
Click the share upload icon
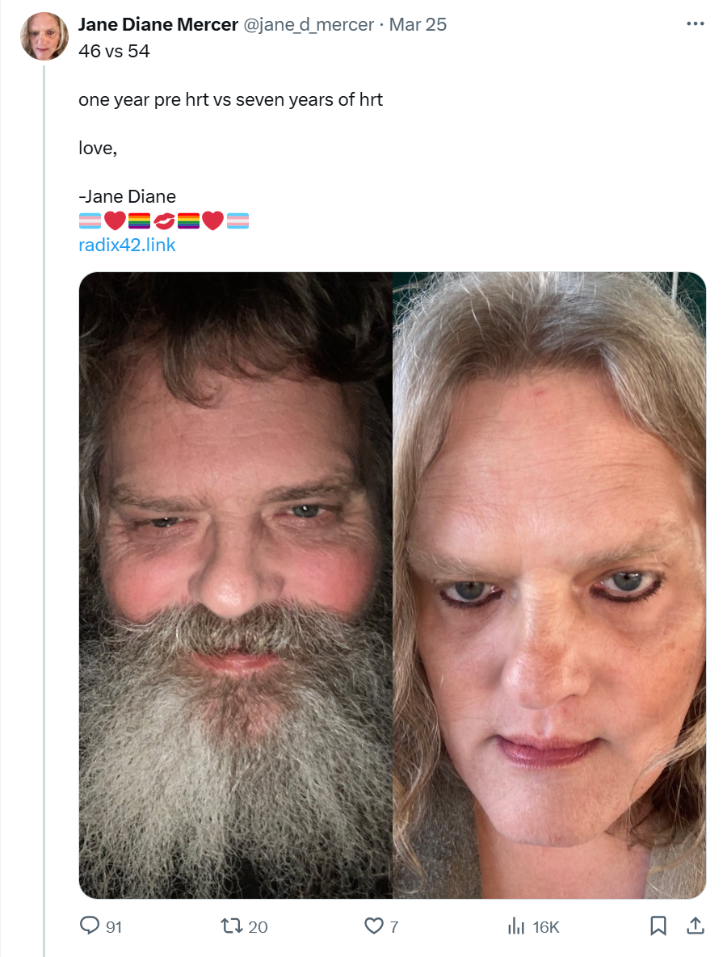point(695,926)
